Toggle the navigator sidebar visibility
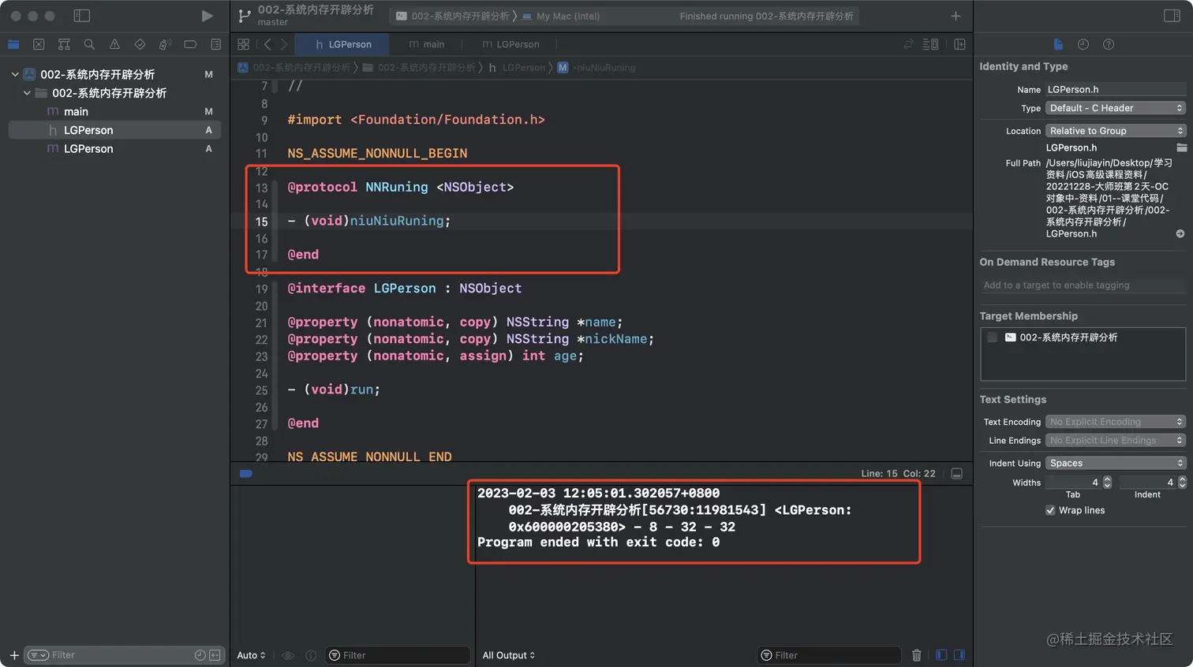Screen dimensions: 1193x667 81,16
